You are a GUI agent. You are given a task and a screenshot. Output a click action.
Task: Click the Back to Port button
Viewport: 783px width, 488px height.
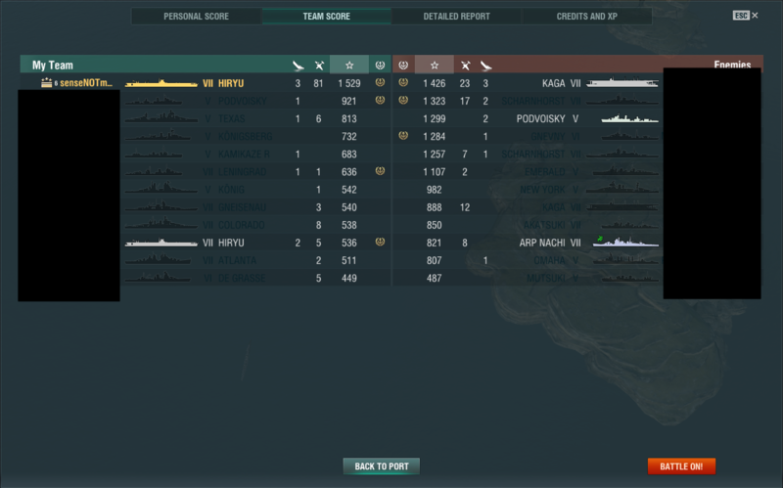click(382, 466)
